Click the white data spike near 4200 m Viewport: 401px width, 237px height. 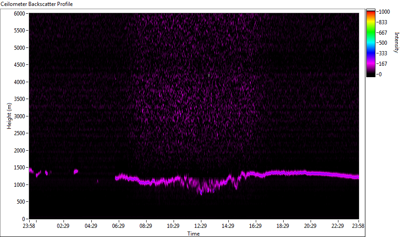[209, 75]
